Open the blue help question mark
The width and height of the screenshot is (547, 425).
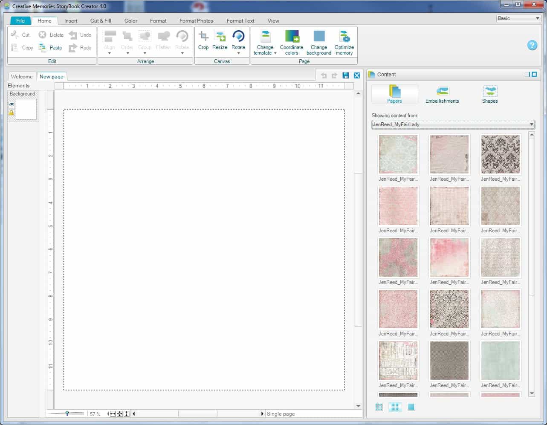click(x=532, y=45)
